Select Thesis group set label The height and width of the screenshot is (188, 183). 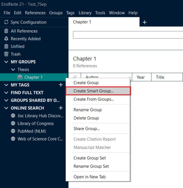pos(23,70)
